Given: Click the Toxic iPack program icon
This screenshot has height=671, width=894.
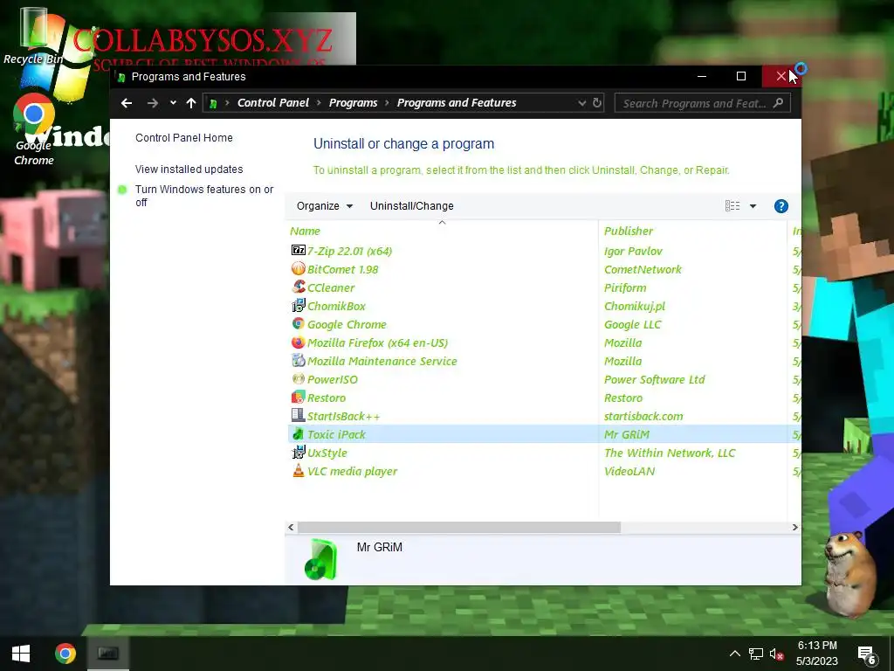Looking at the screenshot, I should pos(299,433).
